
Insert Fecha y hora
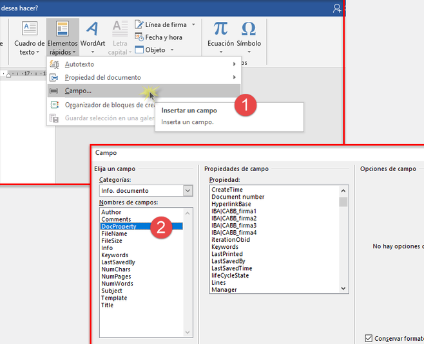[159, 37]
